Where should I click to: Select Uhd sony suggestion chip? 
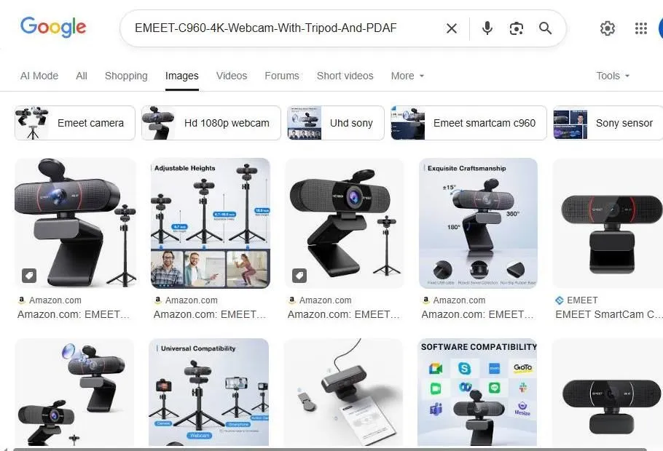(x=336, y=123)
